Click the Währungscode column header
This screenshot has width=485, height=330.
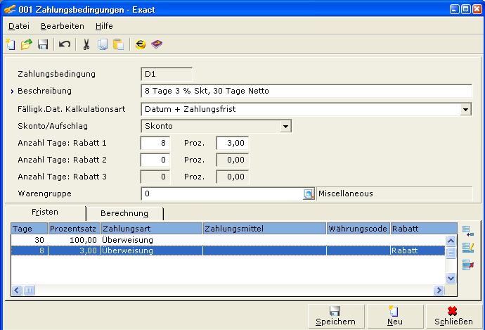tap(358, 229)
